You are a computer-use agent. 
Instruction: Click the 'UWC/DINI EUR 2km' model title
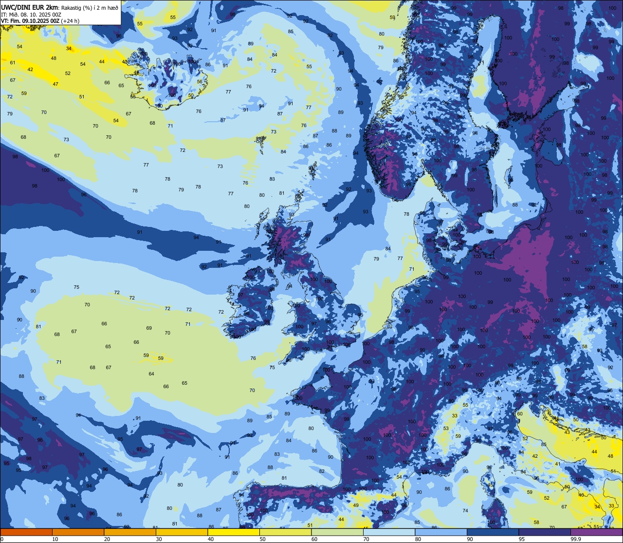29,7
